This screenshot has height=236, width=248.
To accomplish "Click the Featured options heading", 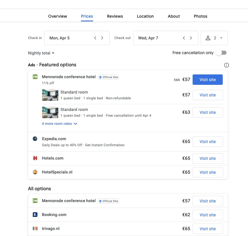I will tap(58, 65).
